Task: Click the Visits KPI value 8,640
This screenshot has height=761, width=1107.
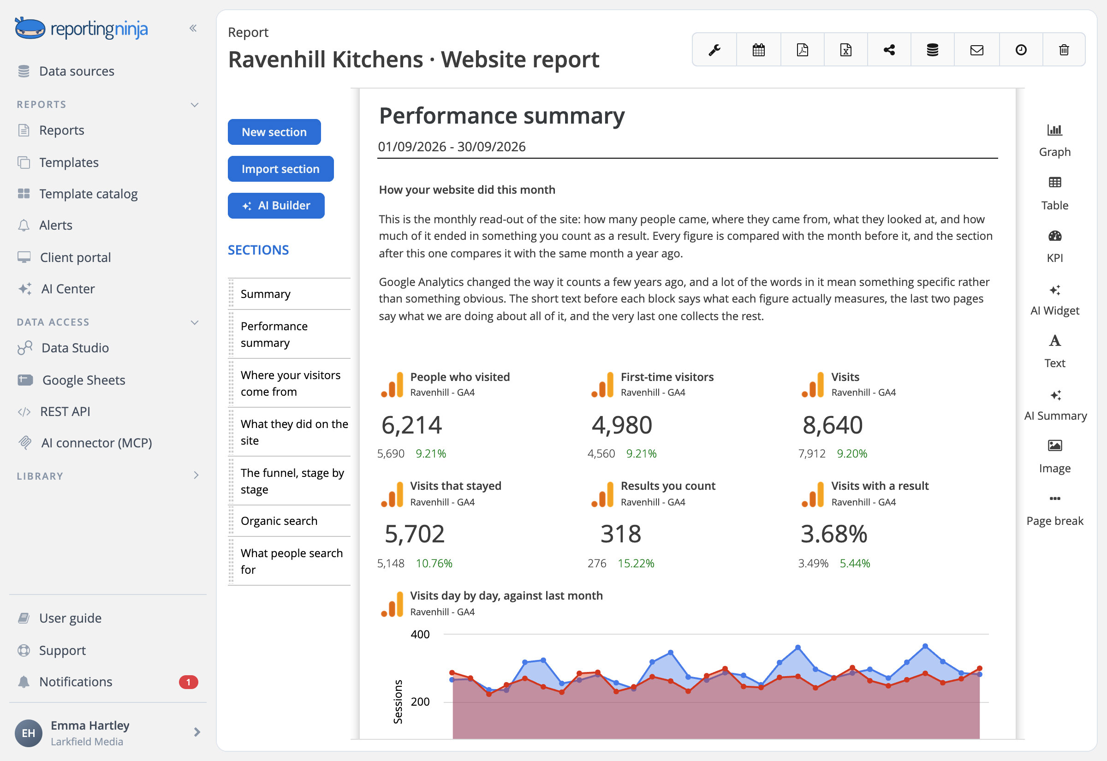Action: coord(833,425)
